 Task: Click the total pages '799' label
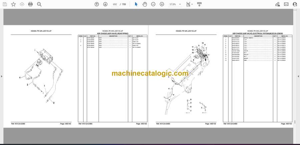click(124, 4)
